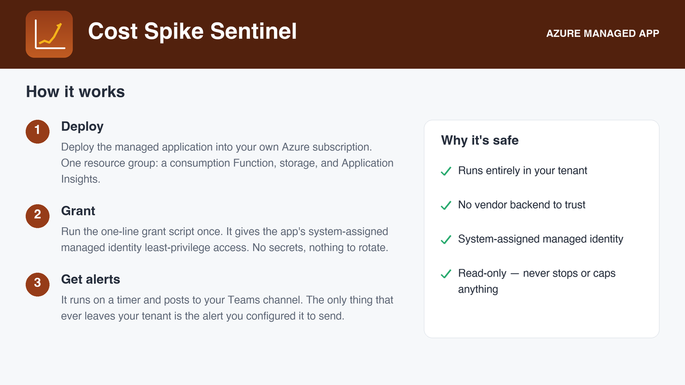Click the checkmark beside "Runs entirely in your tenant"

446,171
